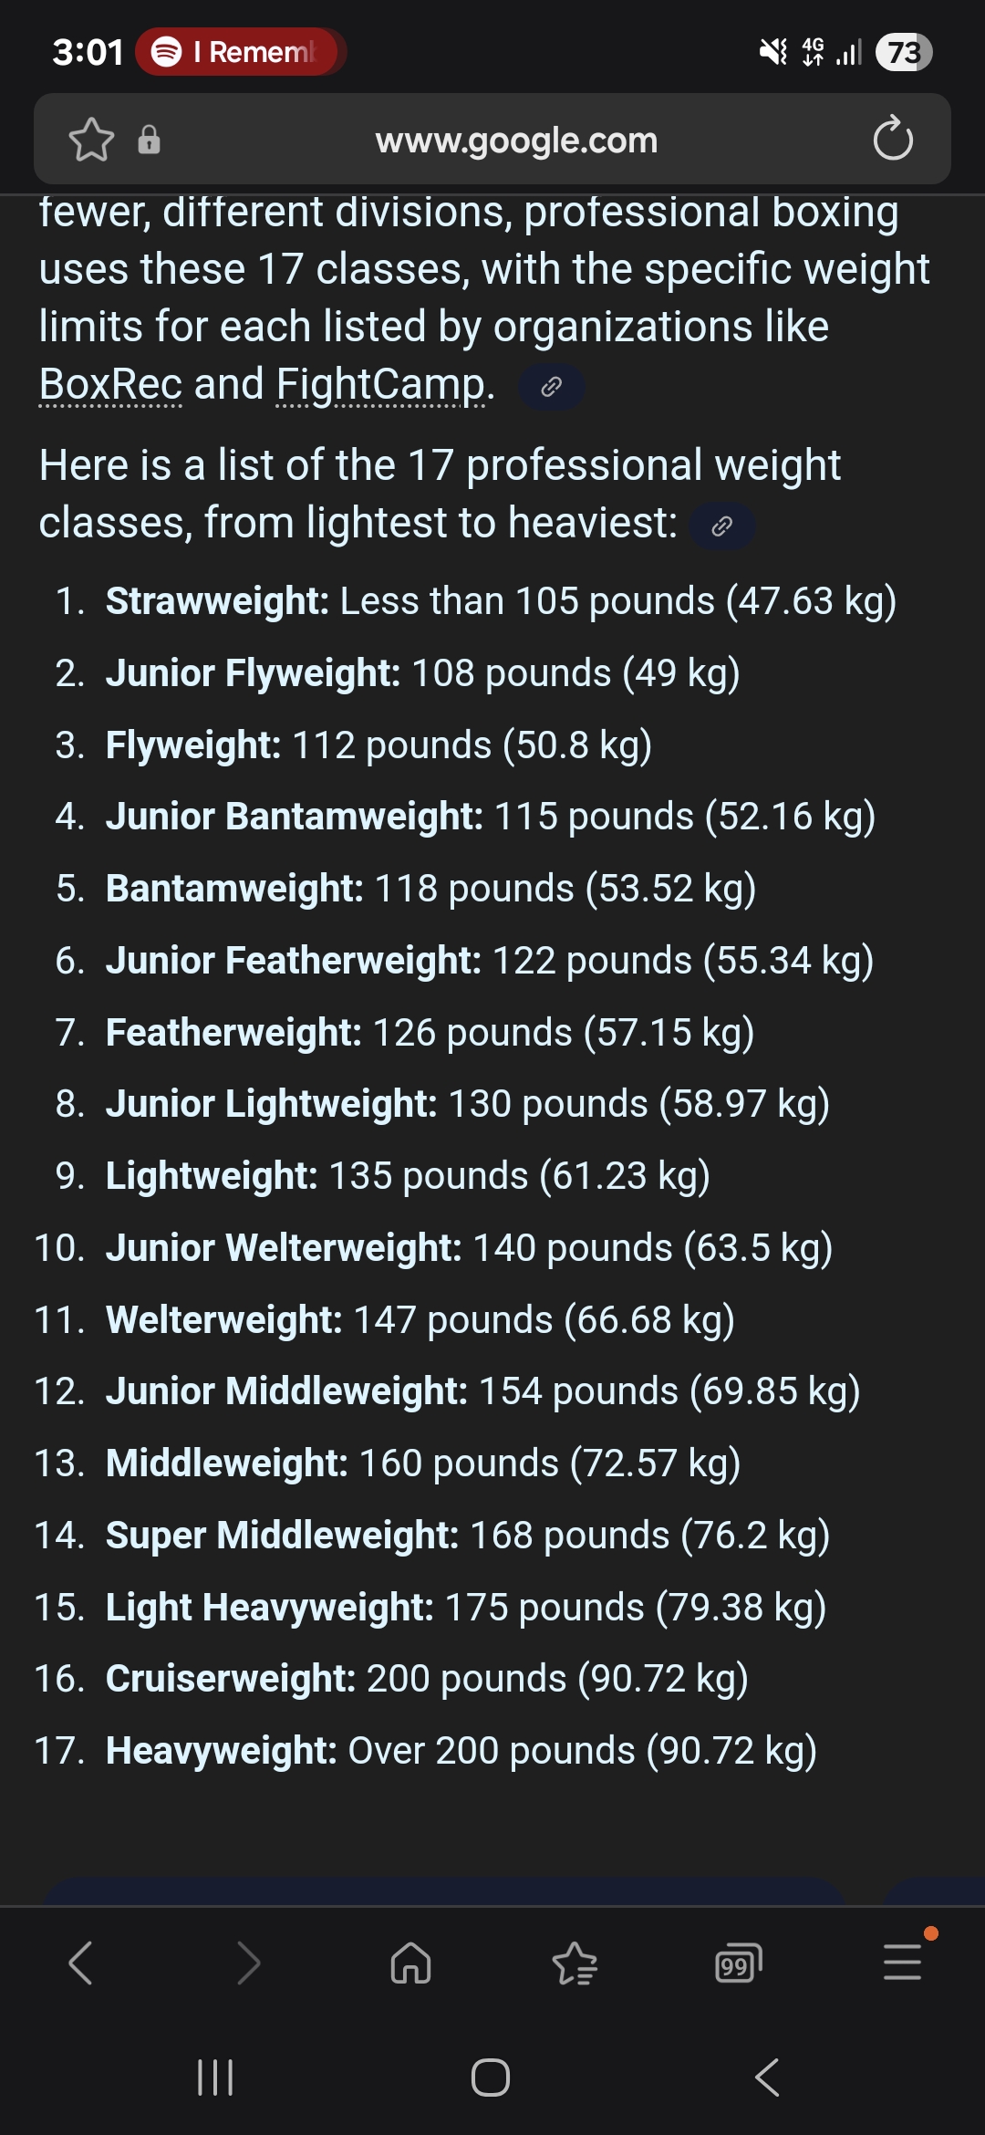
Task: Tap the www.google.com address field
Action: tap(516, 141)
